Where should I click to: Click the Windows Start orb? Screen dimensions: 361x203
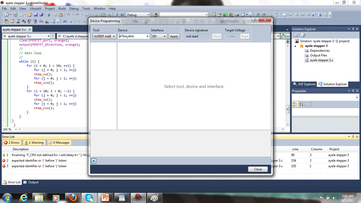(7, 198)
